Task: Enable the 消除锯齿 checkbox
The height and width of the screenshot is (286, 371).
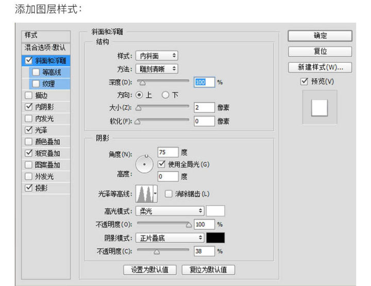Action: (x=168, y=194)
